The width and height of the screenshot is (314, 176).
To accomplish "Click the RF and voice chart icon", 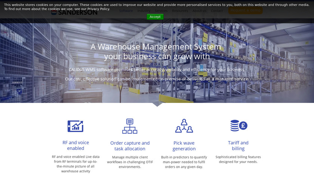I will [x=76, y=126].
